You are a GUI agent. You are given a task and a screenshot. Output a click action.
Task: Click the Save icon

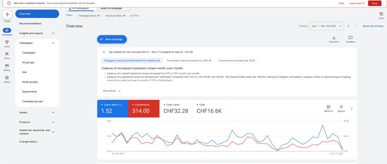(381, 14)
